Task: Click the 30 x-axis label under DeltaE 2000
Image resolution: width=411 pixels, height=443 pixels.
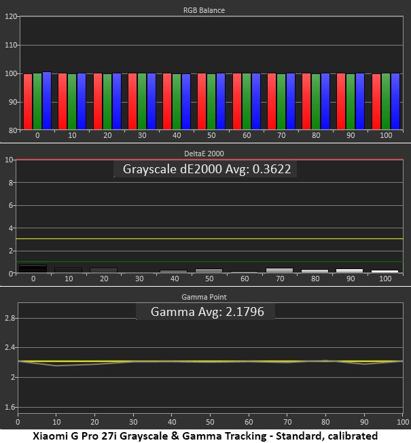Action: 139,279
